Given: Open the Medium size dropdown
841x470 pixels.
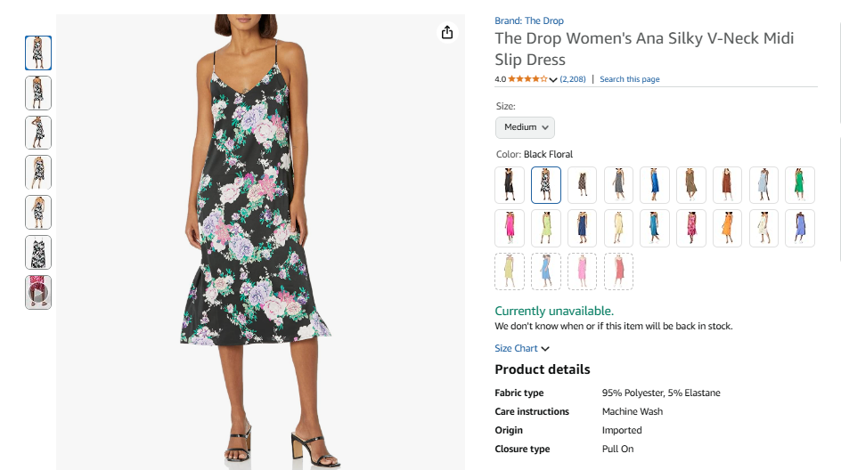Looking at the screenshot, I should pyautogui.click(x=525, y=127).
